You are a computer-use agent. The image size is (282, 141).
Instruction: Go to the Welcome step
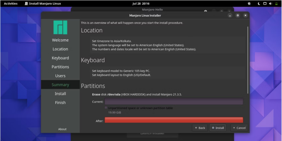click(x=60, y=40)
